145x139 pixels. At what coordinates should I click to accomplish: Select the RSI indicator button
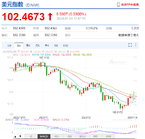(x=70, y=136)
